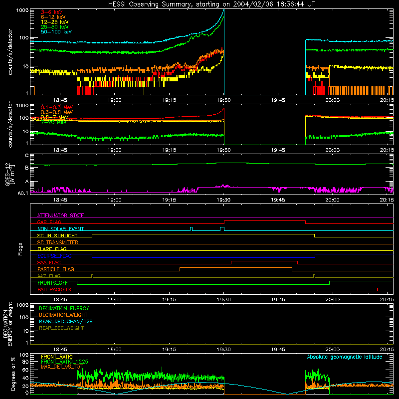Click the PARTICLE_FLAG label
This screenshot has width=399, height=399.
[x=56, y=269]
